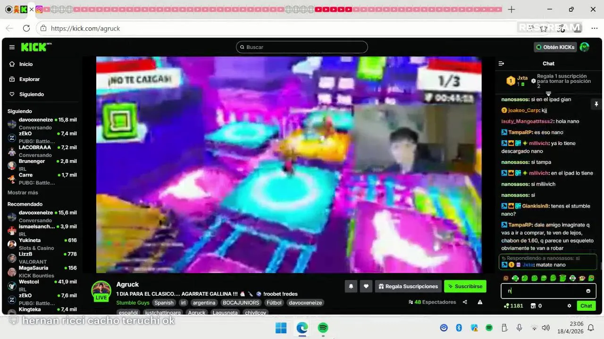The image size is (604, 339).
Task: Open recommended channel Westcol
Action: coord(42,285)
